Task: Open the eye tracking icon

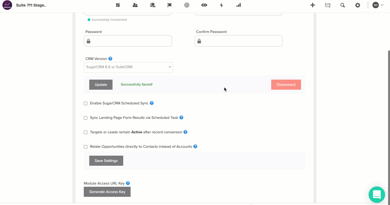Action: (x=204, y=5)
